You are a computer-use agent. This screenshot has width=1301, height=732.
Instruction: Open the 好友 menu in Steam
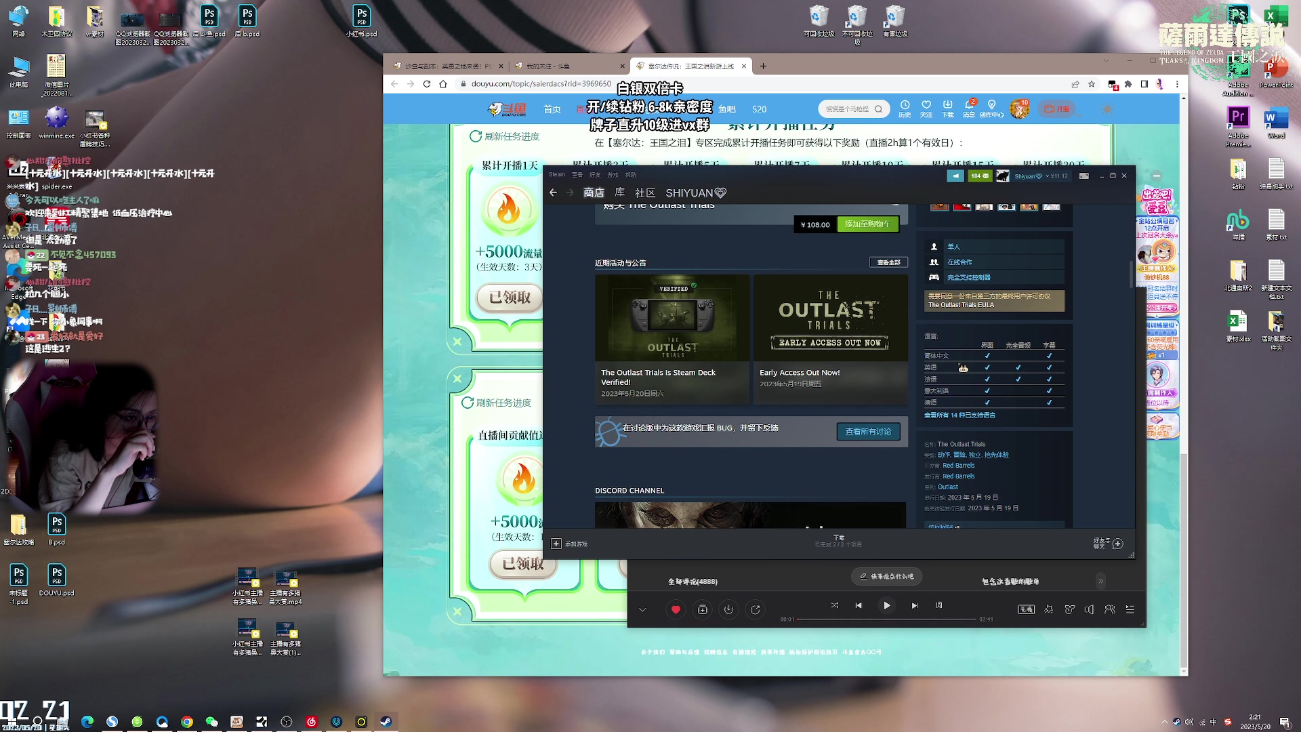pos(595,175)
